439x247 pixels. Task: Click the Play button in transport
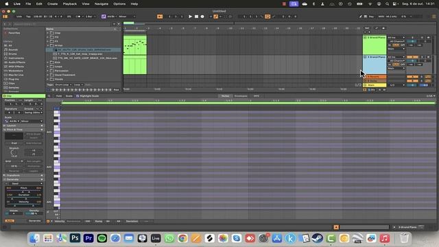pyautogui.click(x=190, y=16)
